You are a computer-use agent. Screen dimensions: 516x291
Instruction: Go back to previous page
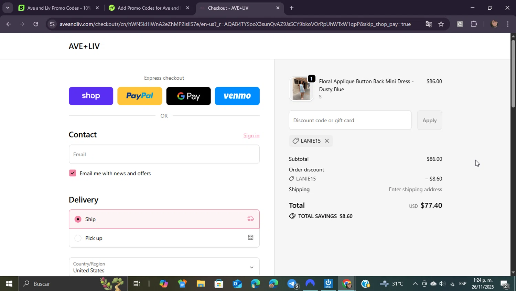pyautogui.click(x=9, y=24)
